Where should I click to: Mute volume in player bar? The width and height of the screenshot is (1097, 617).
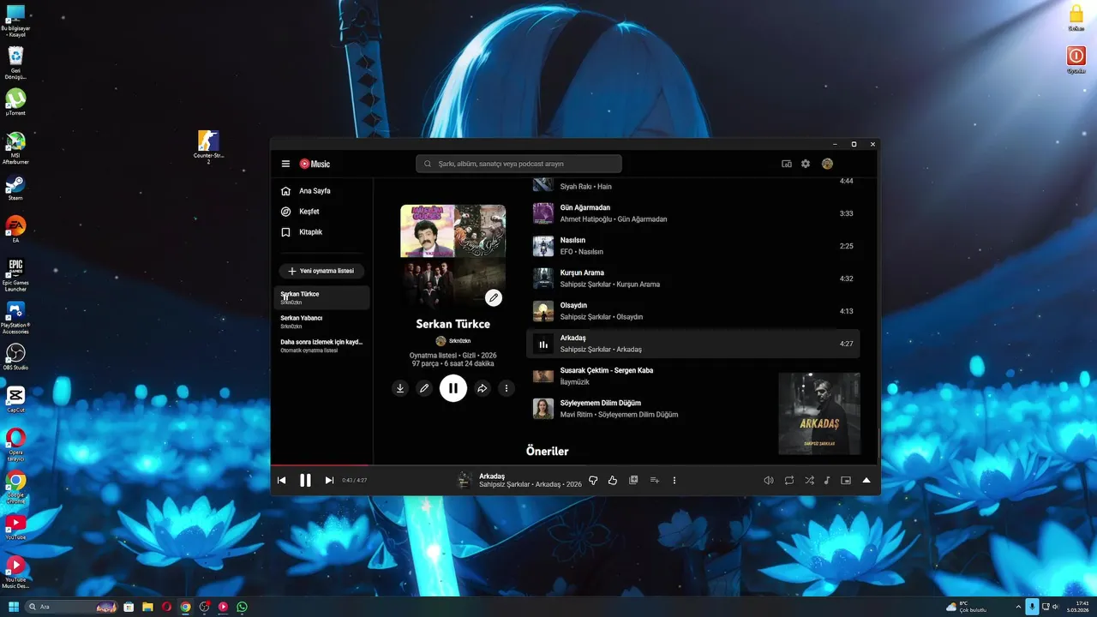[769, 481]
